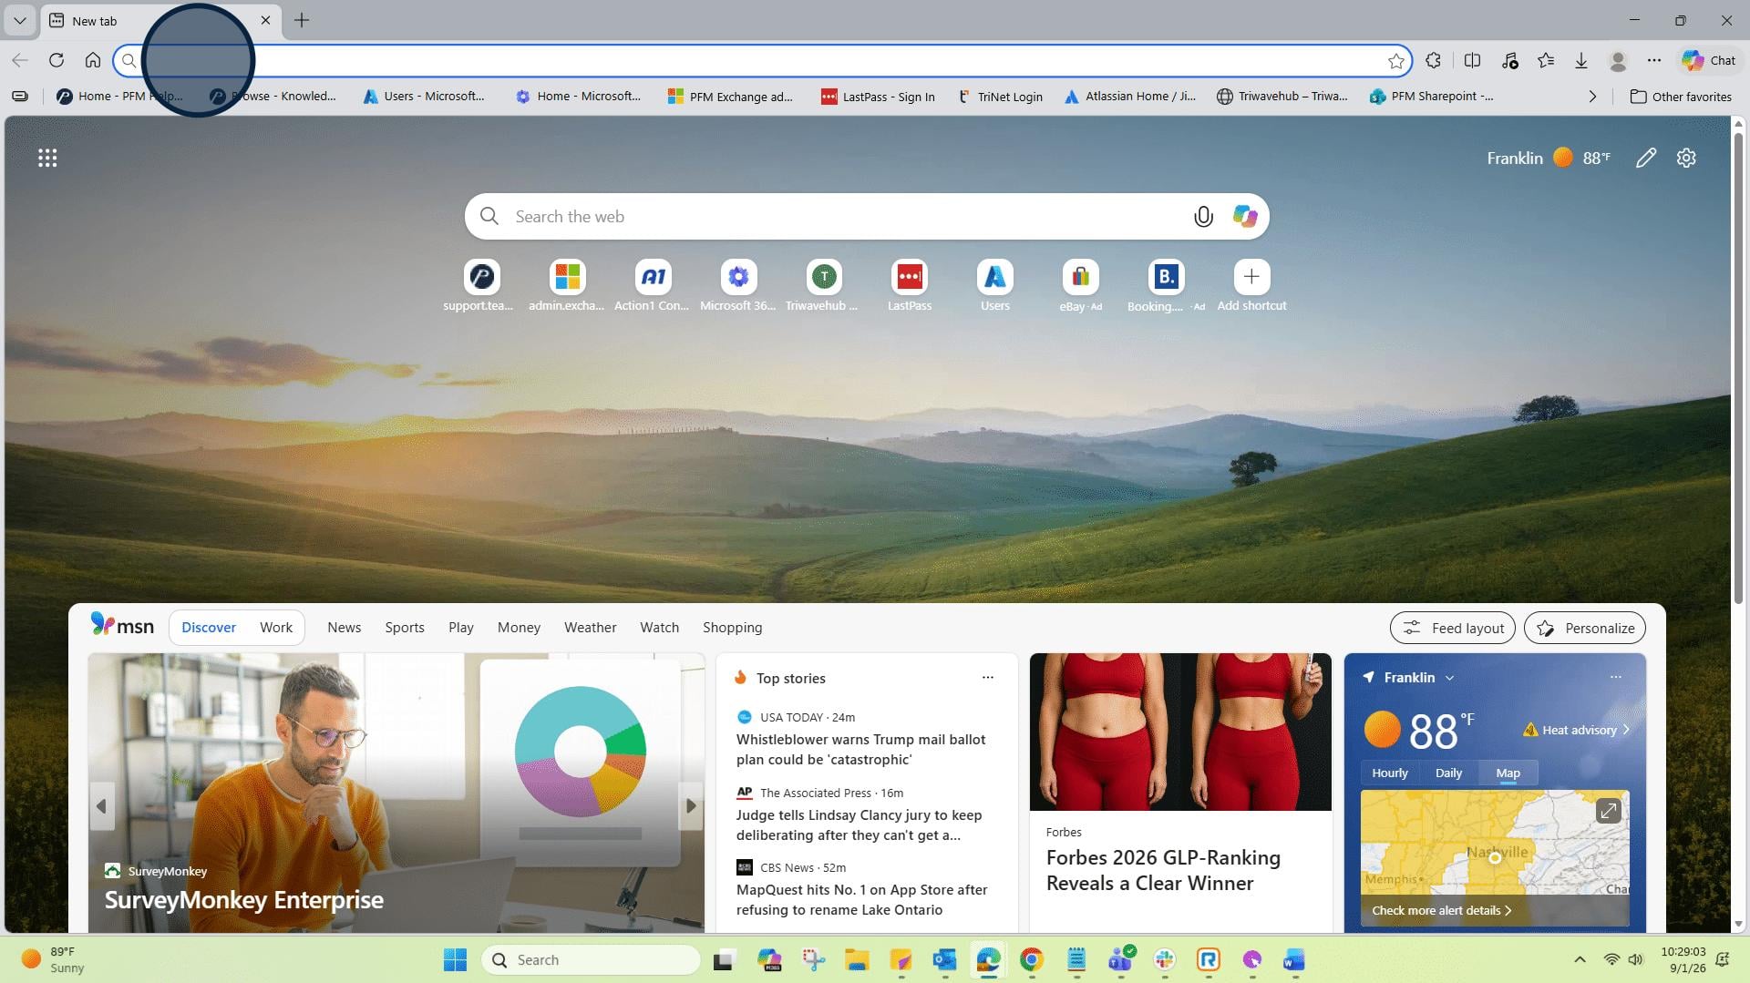This screenshot has width=1750, height=983.
Task: Open a new tab with plus button
Action: click(x=302, y=20)
